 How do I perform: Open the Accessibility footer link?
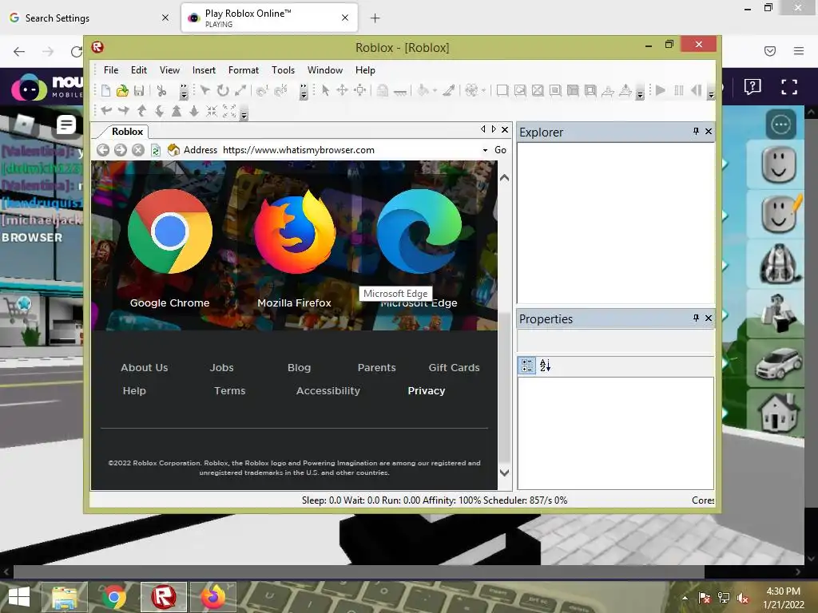point(328,391)
